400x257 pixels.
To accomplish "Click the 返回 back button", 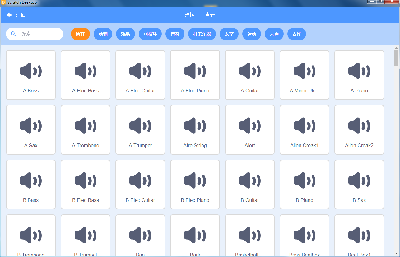I will coord(15,15).
